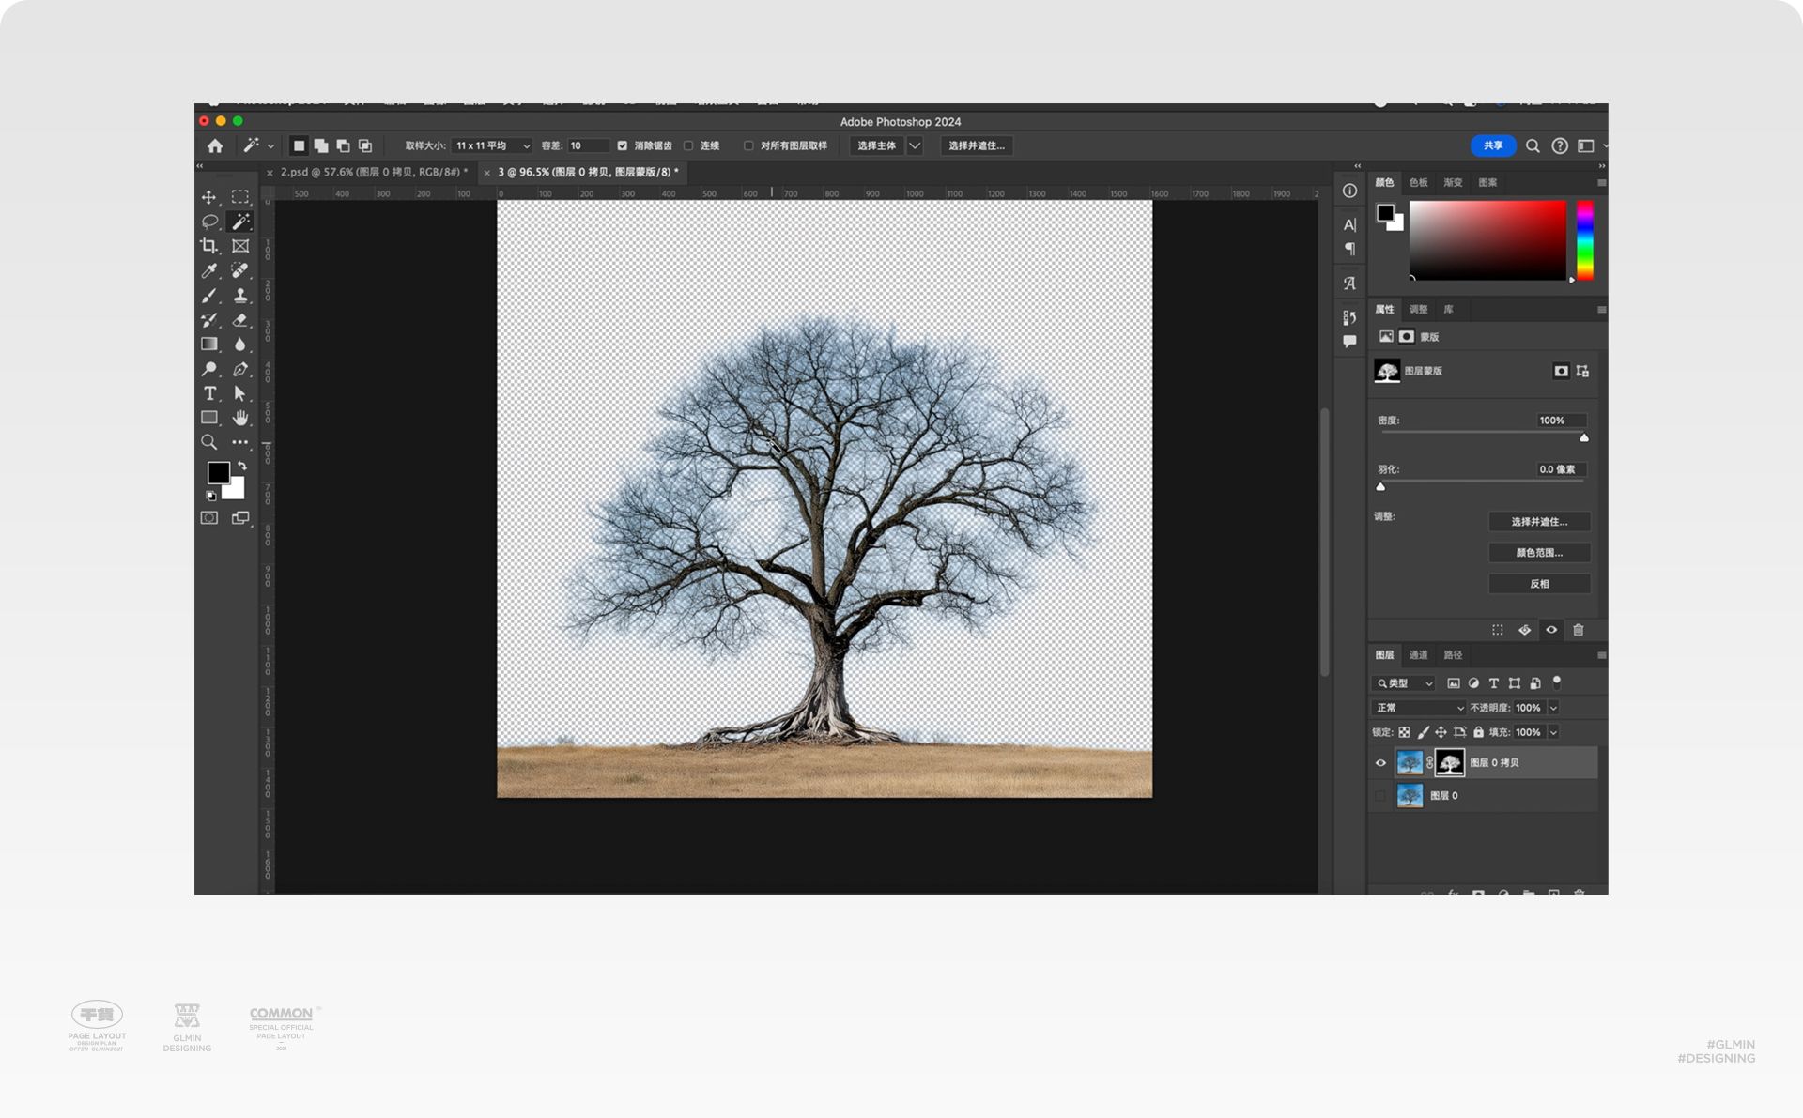This screenshot has height=1118, width=1803.
Task: Click the rainbow hue slider strip
Action: (1584, 240)
